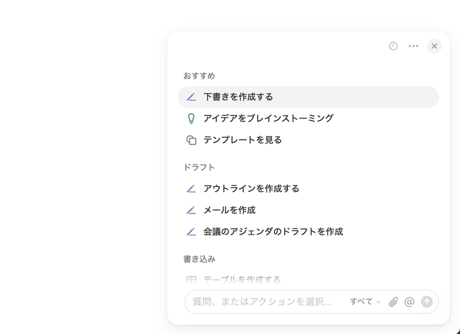Click the @ mention icon
The width and height of the screenshot is (460, 334).
point(409,302)
